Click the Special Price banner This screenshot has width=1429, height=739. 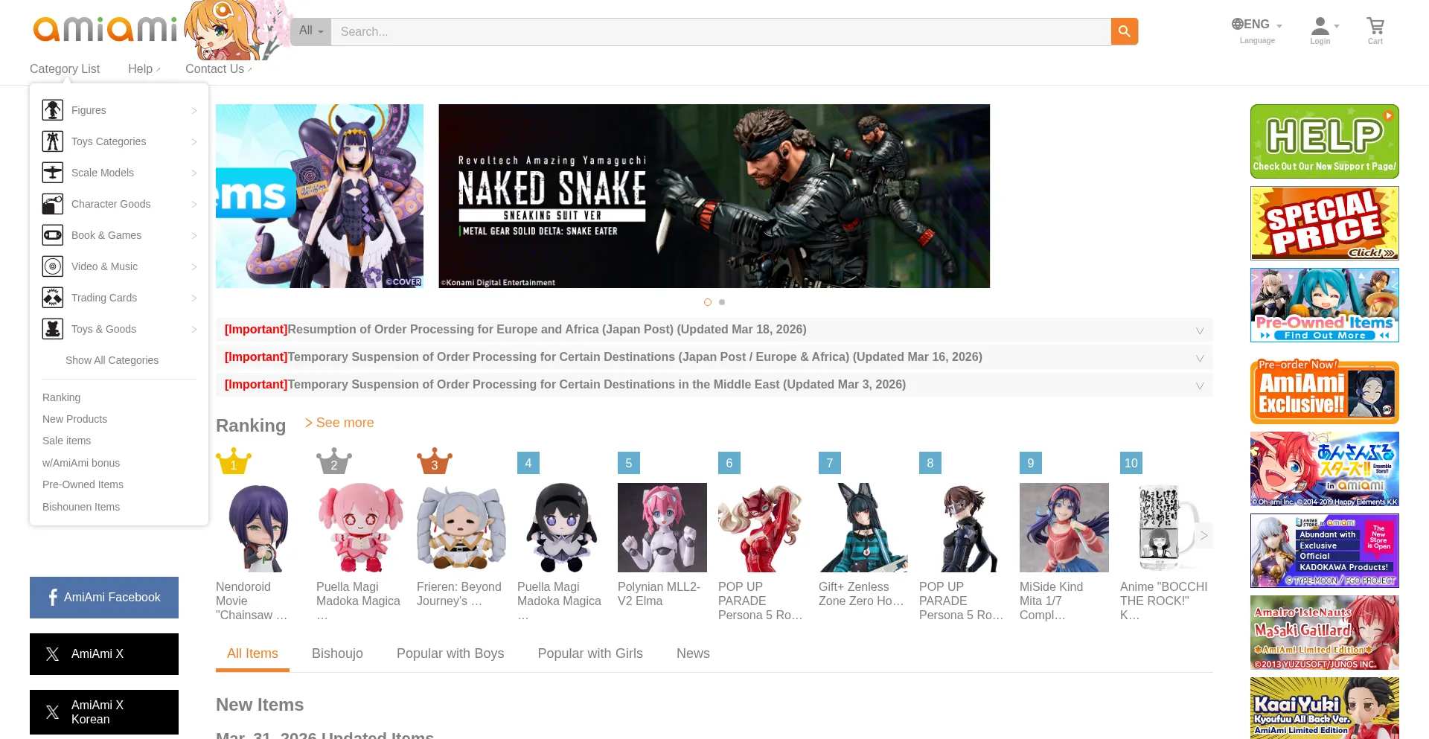coord(1325,223)
